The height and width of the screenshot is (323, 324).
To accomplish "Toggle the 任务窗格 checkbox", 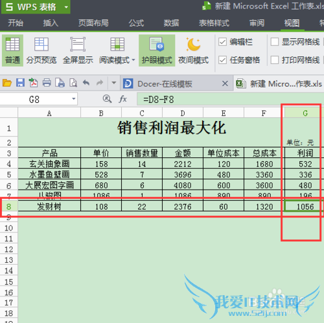I will [222, 60].
